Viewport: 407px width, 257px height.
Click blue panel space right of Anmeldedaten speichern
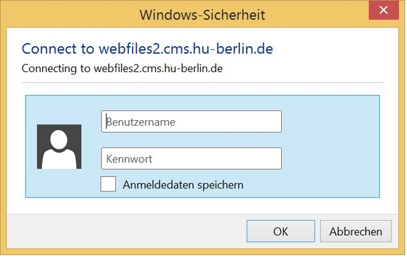(313, 184)
